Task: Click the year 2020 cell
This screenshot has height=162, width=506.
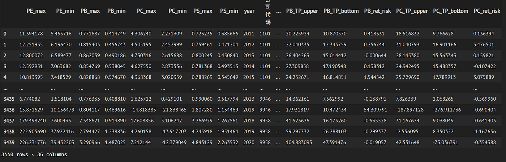Action: [x=249, y=142]
